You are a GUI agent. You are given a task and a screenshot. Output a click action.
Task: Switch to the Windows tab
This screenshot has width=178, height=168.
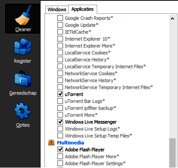(57, 10)
